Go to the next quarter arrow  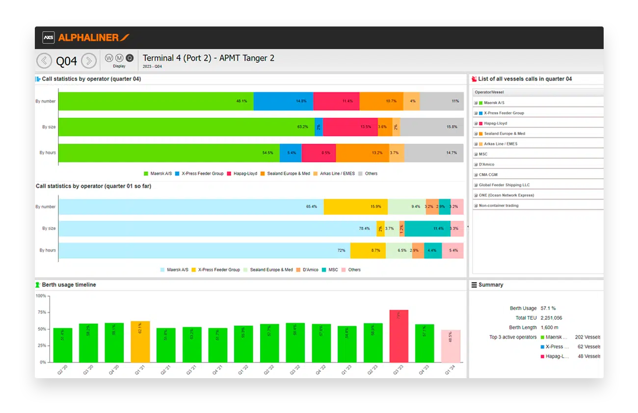[88, 61]
